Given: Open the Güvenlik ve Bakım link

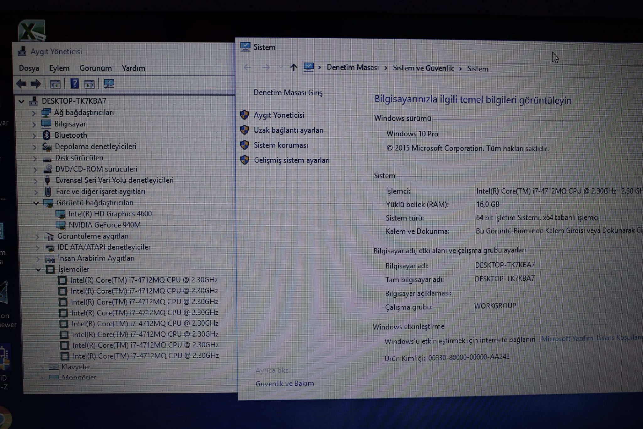Looking at the screenshot, I should [285, 383].
